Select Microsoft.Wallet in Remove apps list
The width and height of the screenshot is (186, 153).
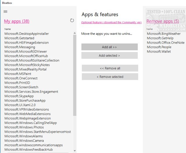(159, 51)
